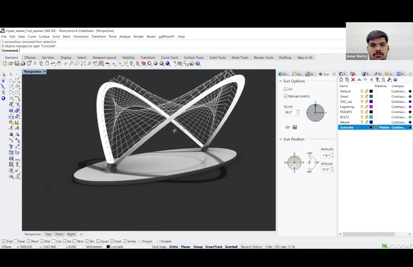Click the layer filter funnel icon

[377, 80]
